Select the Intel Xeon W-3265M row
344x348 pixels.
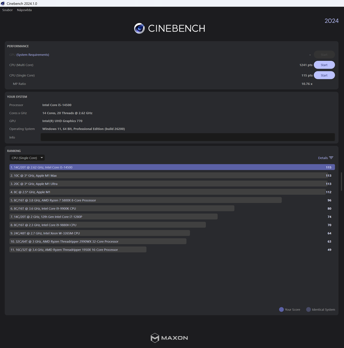(172, 233)
